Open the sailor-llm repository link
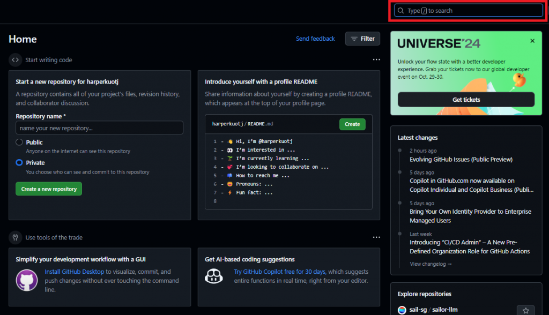Viewport: 549px width, 315px height. coord(444,310)
